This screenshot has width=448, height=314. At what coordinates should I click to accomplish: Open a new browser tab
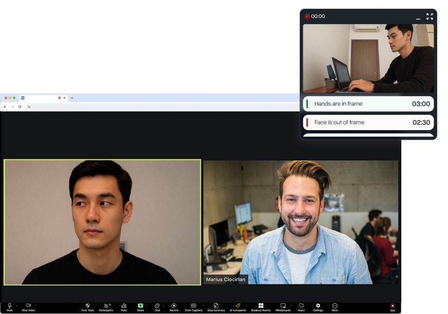(72, 98)
